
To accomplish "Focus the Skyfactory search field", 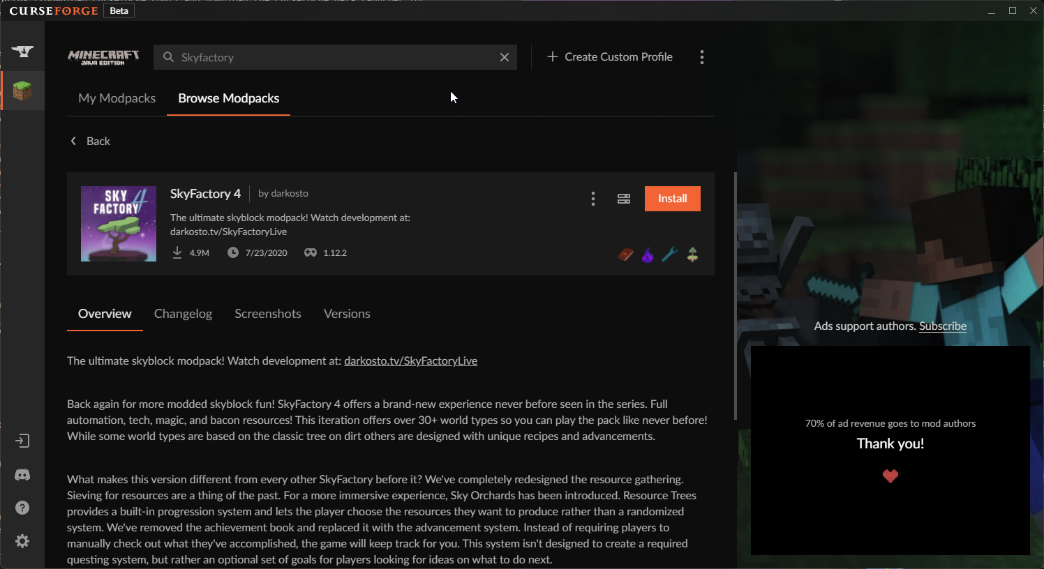I will (335, 57).
